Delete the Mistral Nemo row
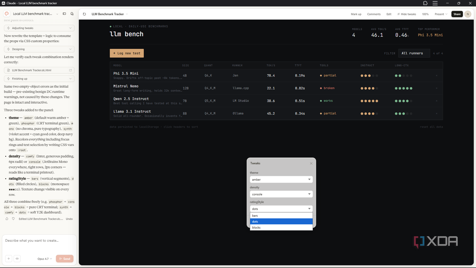 click(x=436, y=88)
